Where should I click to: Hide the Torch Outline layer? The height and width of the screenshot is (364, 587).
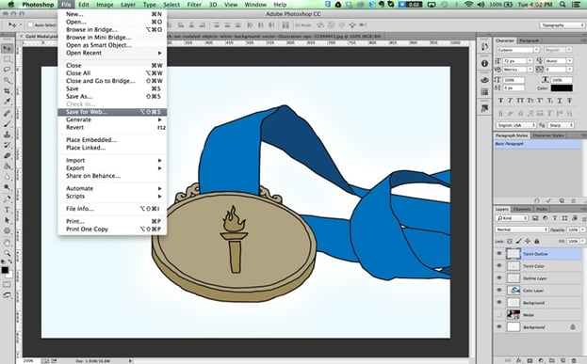point(499,254)
